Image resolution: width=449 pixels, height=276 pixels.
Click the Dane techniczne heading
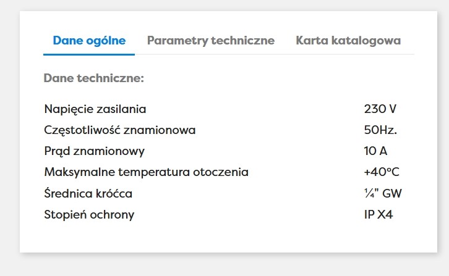93,78
